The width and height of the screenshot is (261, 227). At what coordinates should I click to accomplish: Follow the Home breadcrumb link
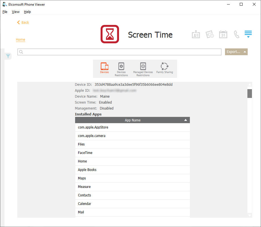pyautogui.click(x=20, y=40)
